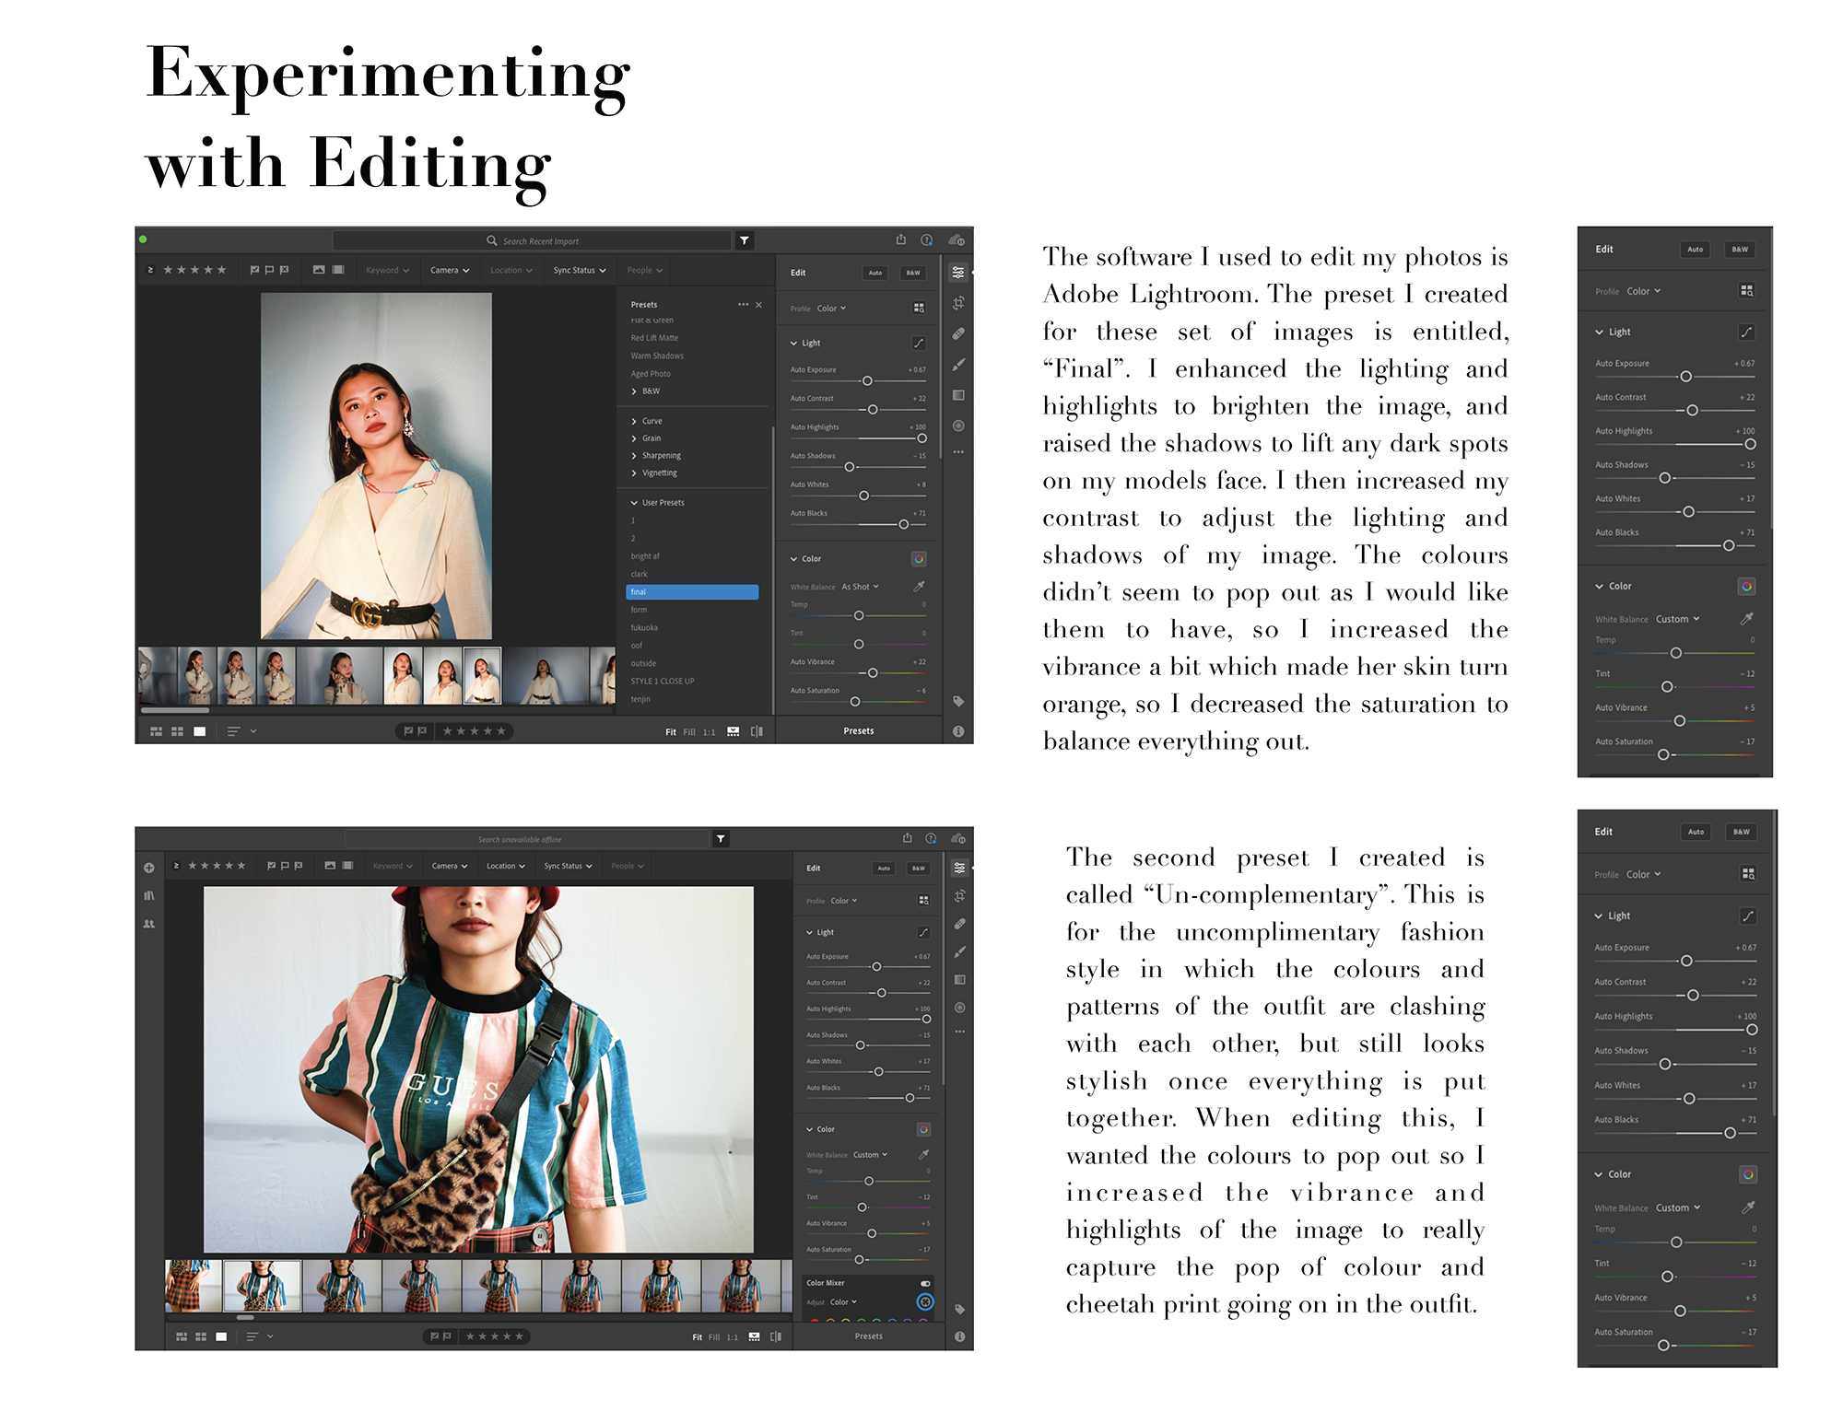Open Presets panel three-dots menu
This screenshot has height=1423, width=1843.
point(743,305)
